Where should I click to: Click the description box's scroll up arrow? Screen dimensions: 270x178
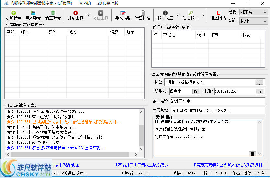point(260,122)
